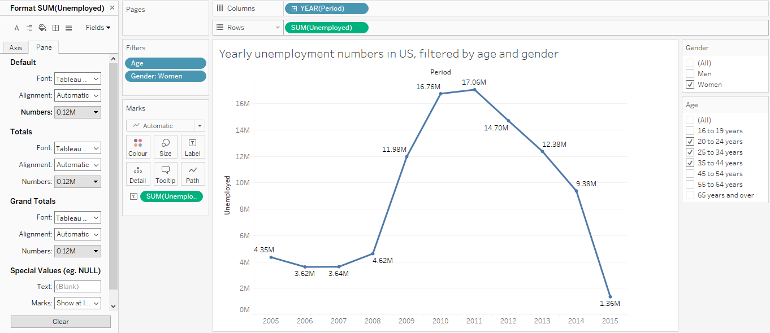Viewport: 770px width, 333px height.
Task: Open the Default Numbers format dropdown
Action: 77,112
